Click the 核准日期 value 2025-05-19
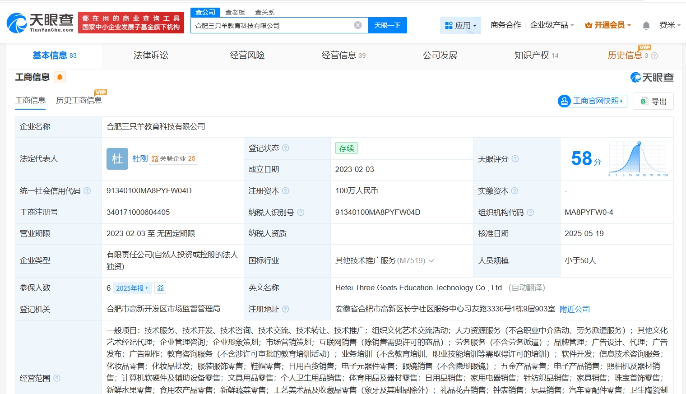Viewport: 686px width, 394px height. (584, 233)
